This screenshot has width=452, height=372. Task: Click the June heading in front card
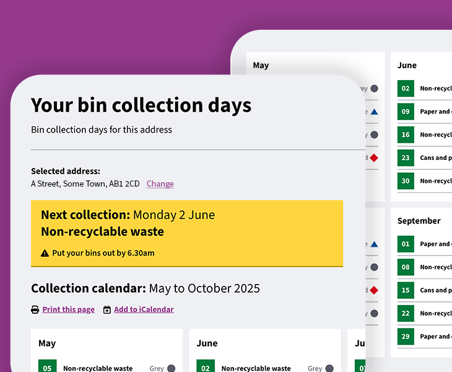[207, 343]
